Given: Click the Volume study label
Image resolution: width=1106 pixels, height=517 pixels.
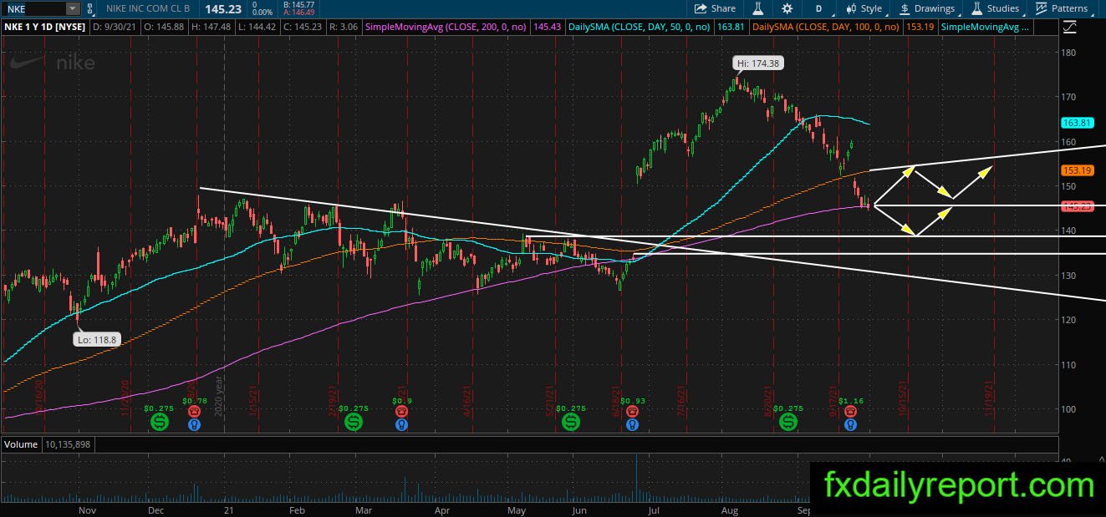Looking at the screenshot, I should 21,444.
